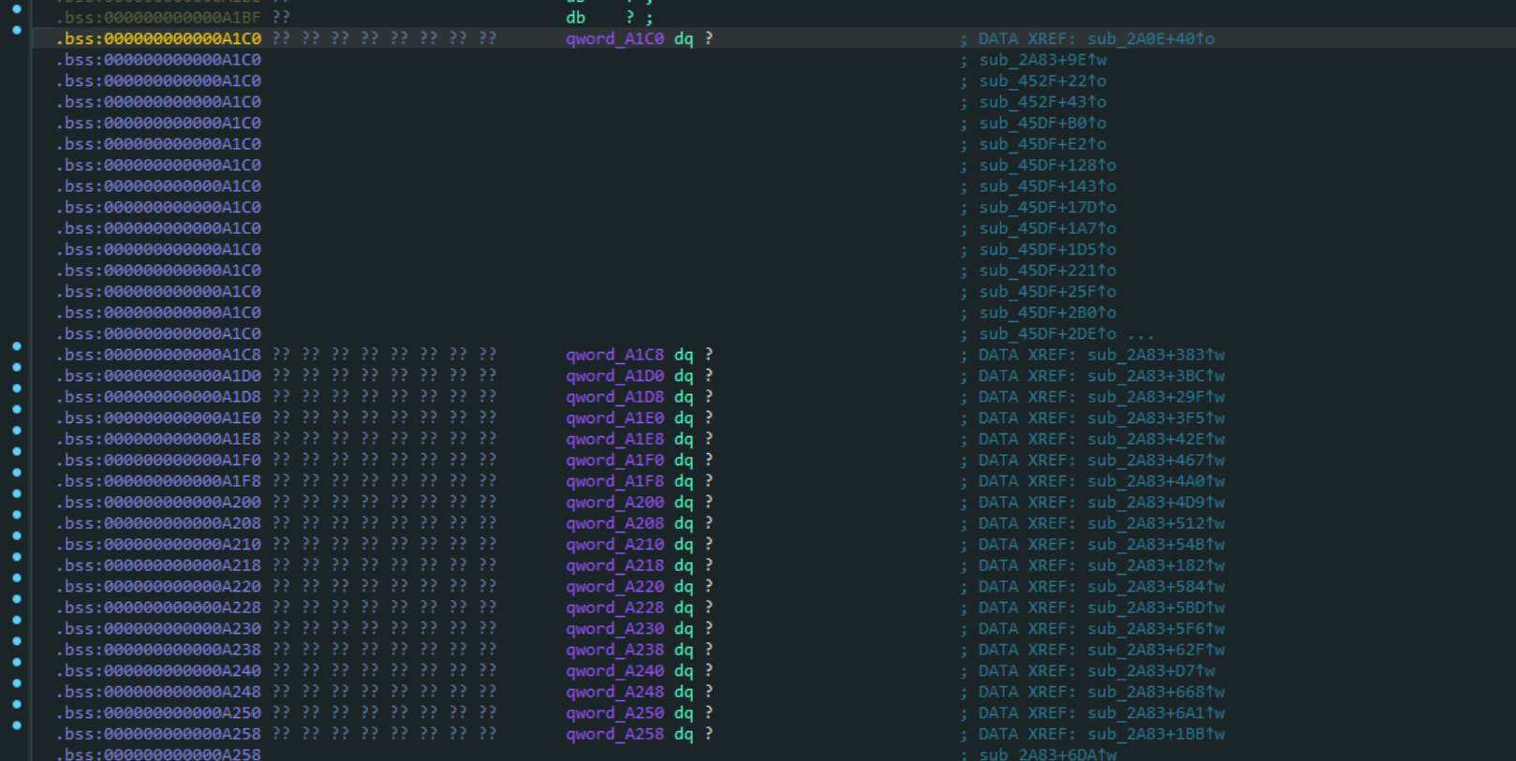Viewport: 1516px width, 761px height.
Task: Jump to sub_2A83+3F5 reference
Action: (1156, 417)
